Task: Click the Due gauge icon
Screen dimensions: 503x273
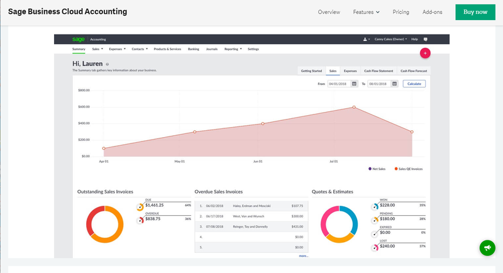Action: click(140, 207)
